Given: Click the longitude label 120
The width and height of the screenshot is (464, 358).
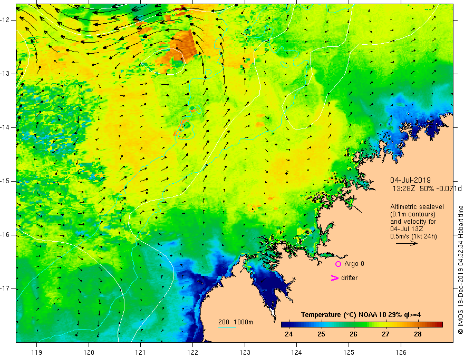Looking at the screenshot, I should coord(89,352).
